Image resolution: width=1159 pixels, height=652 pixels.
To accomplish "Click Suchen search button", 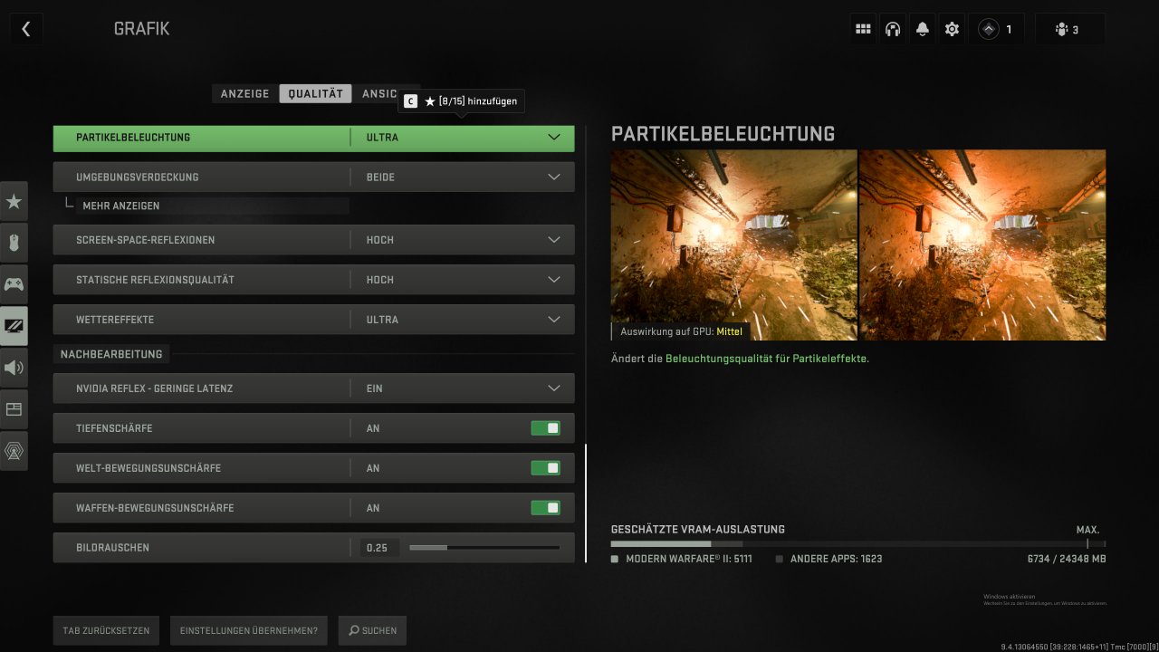I will click(x=372, y=630).
